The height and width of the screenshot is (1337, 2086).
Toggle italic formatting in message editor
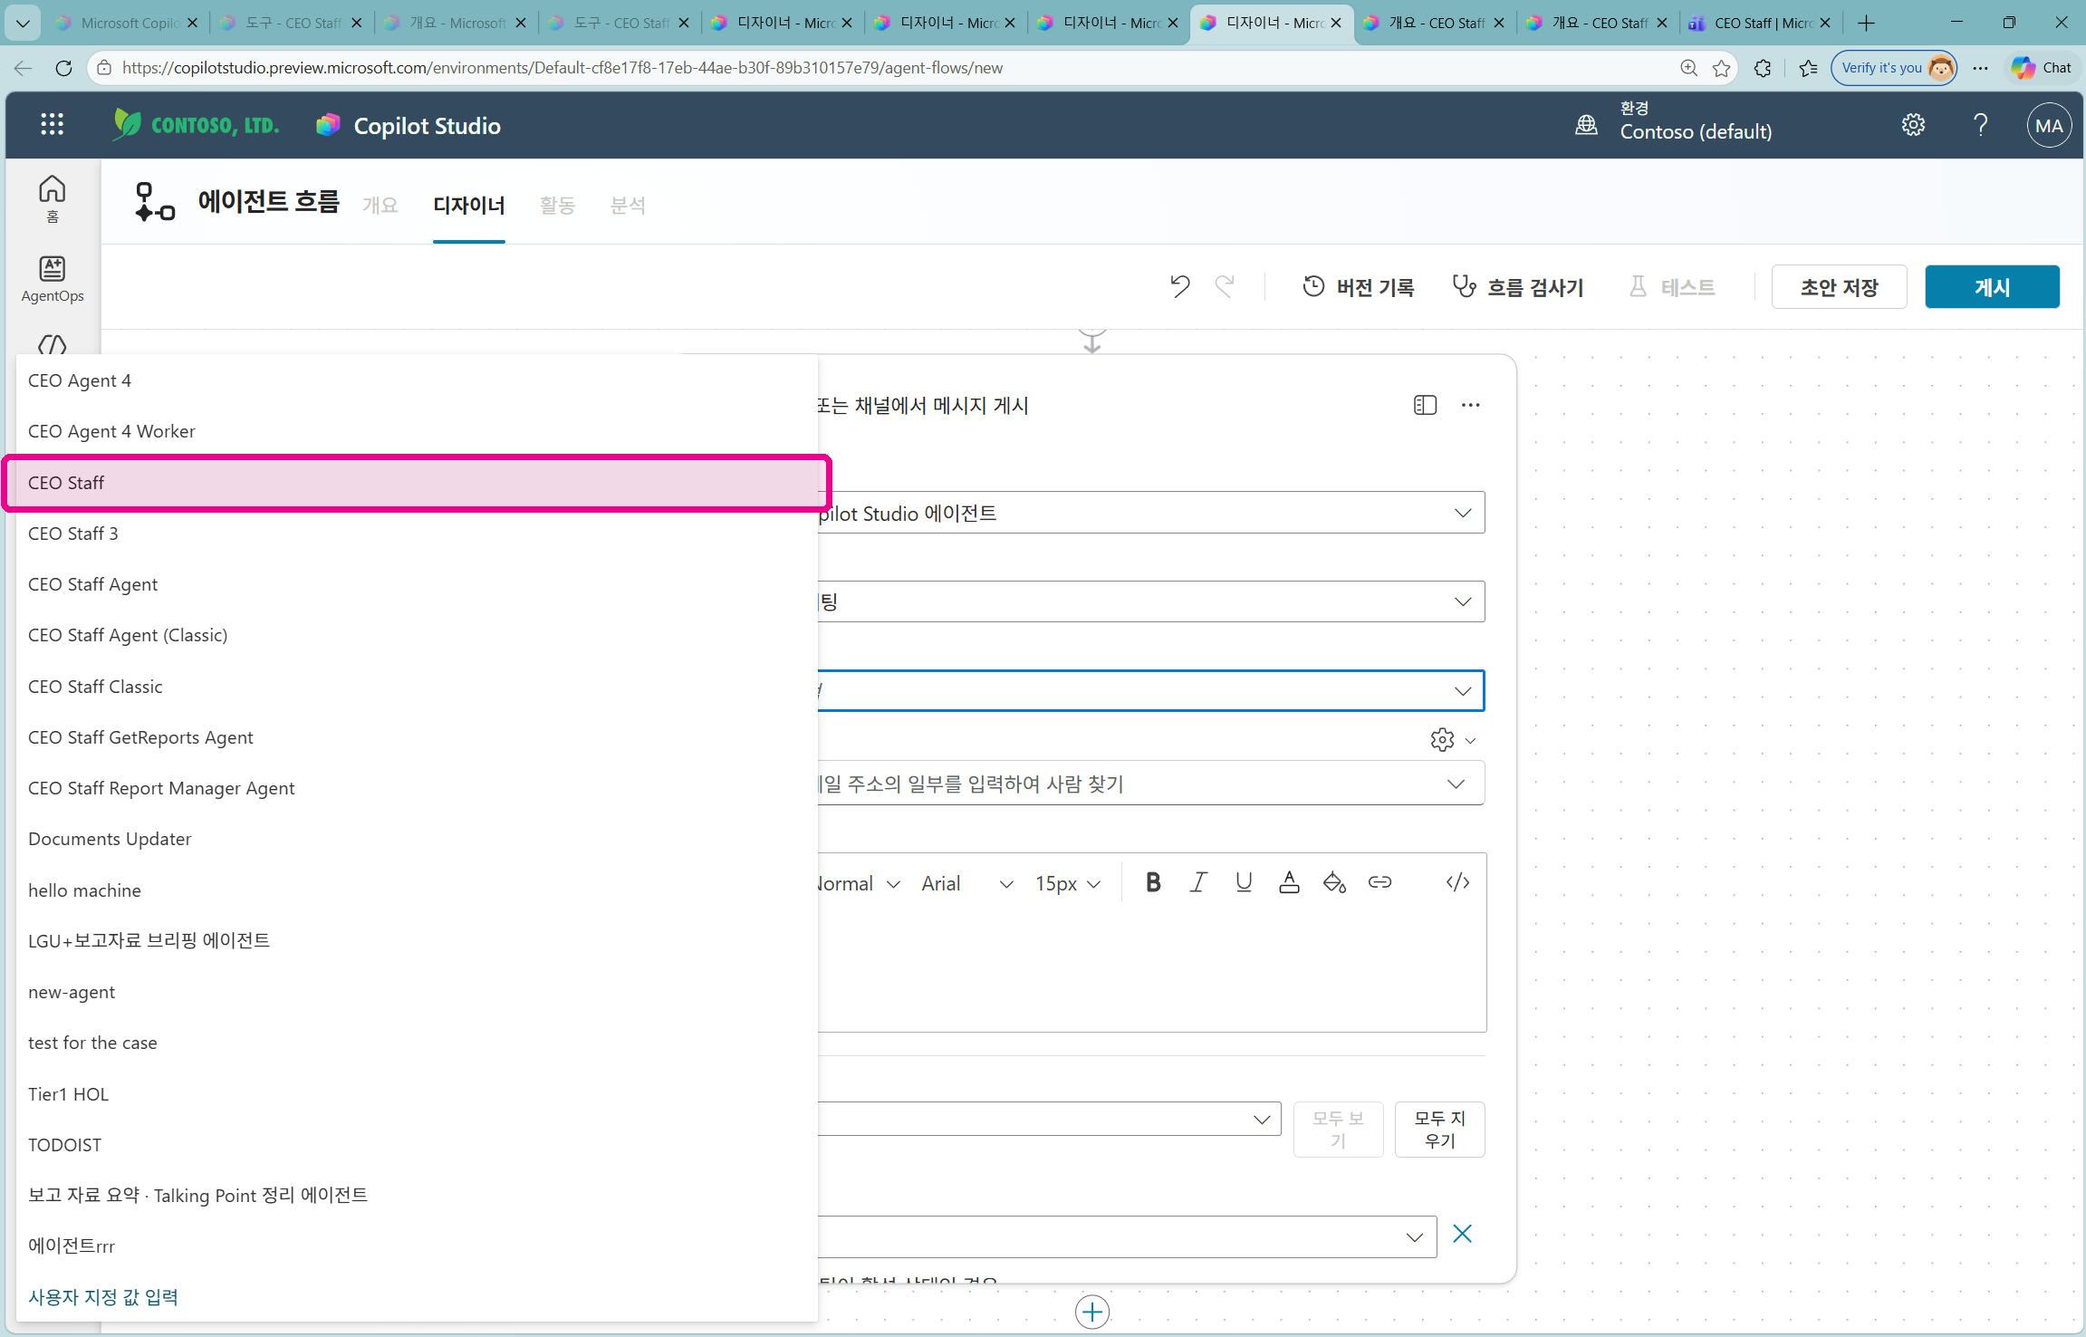click(1198, 882)
